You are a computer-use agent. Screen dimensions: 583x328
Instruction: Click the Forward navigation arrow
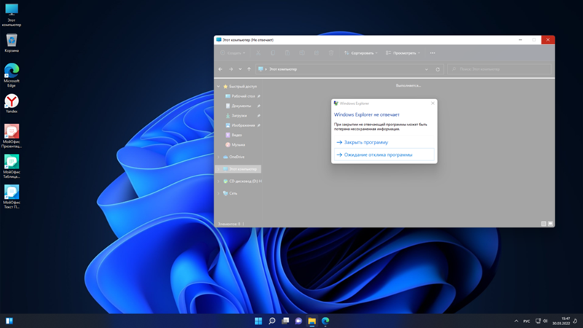(x=231, y=69)
